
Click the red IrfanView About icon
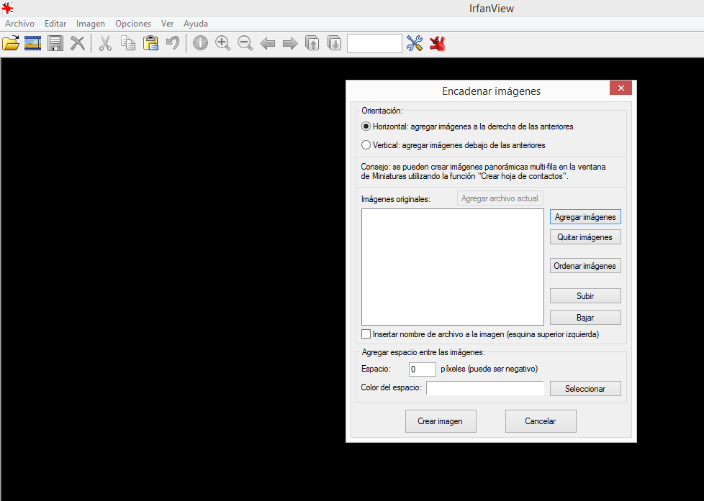(x=437, y=44)
